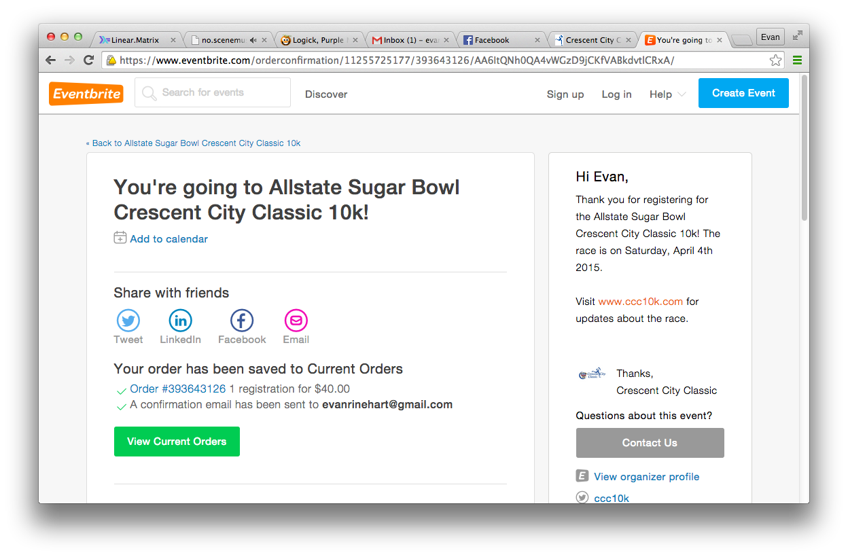
Task: Click the Search for events field
Action: 213,92
